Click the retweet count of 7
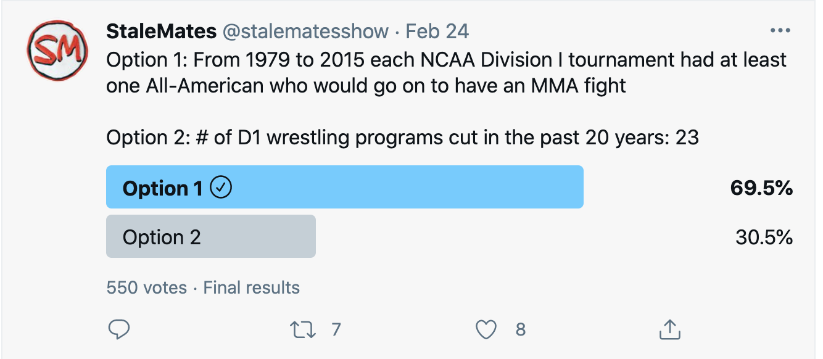The height and width of the screenshot is (359, 823). click(336, 330)
